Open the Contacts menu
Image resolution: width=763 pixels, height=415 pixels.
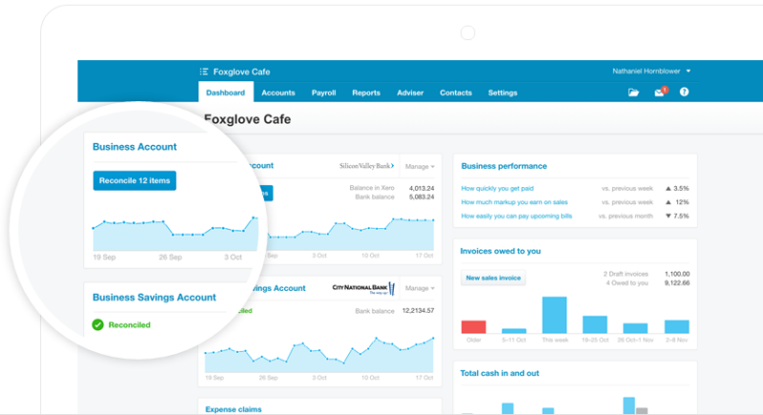tap(456, 93)
